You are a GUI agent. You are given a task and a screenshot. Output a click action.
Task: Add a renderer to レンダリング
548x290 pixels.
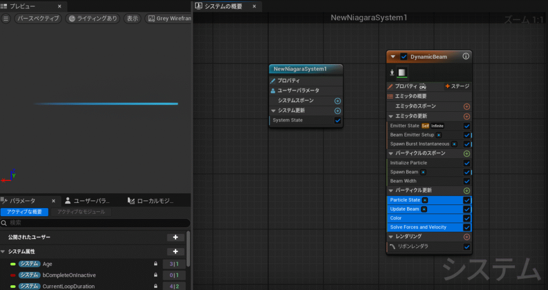pos(466,237)
